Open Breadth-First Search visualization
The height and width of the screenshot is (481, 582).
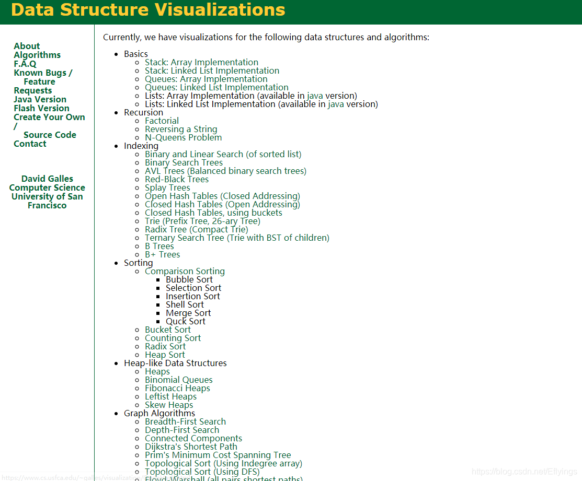click(x=185, y=421)
